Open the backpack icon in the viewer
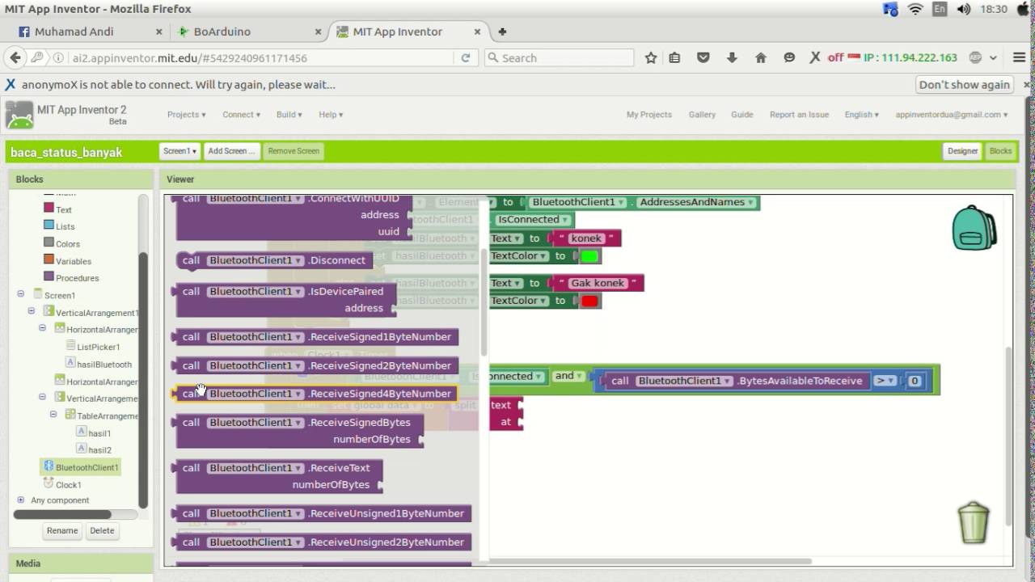1035x582 pixels. click(974, 227)
